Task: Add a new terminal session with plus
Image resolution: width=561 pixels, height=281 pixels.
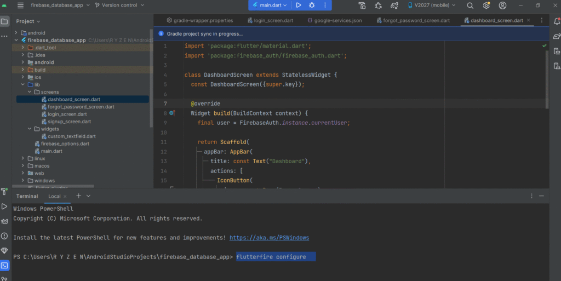Action: pos(78,196)
